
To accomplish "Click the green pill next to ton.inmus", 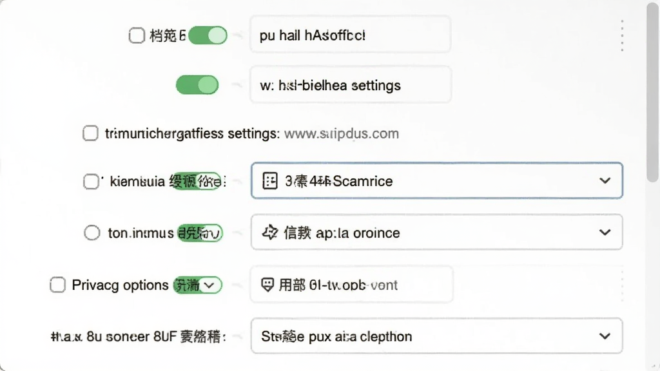I will pos(200,233).
